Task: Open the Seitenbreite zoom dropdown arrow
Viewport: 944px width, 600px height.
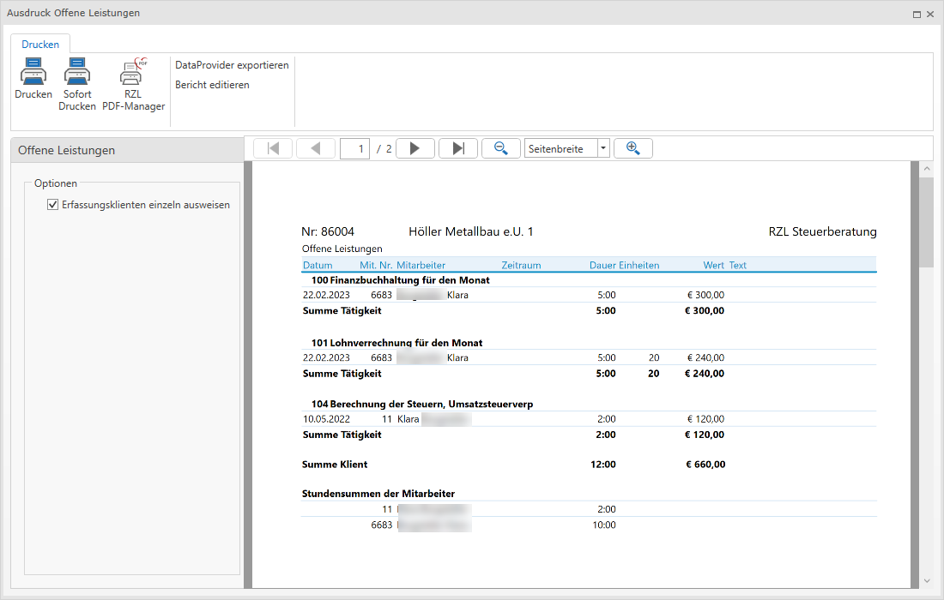Action: pos(603,148)
